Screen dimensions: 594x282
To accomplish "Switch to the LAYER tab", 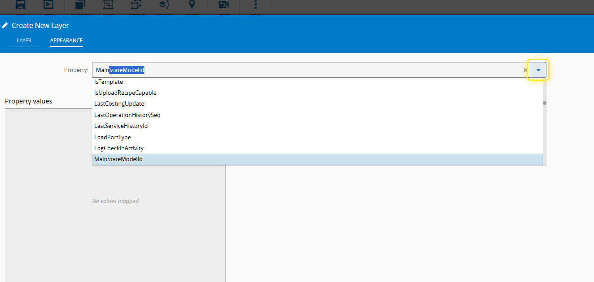I will (24, 41).
